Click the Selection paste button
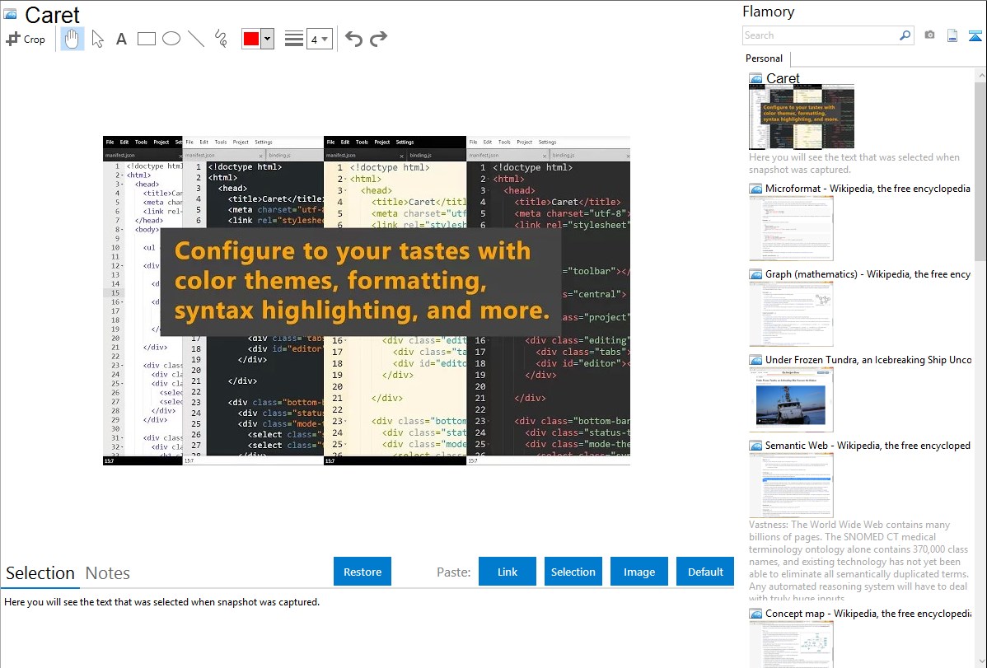Screen dimensions: 987x668 [573, 572]
